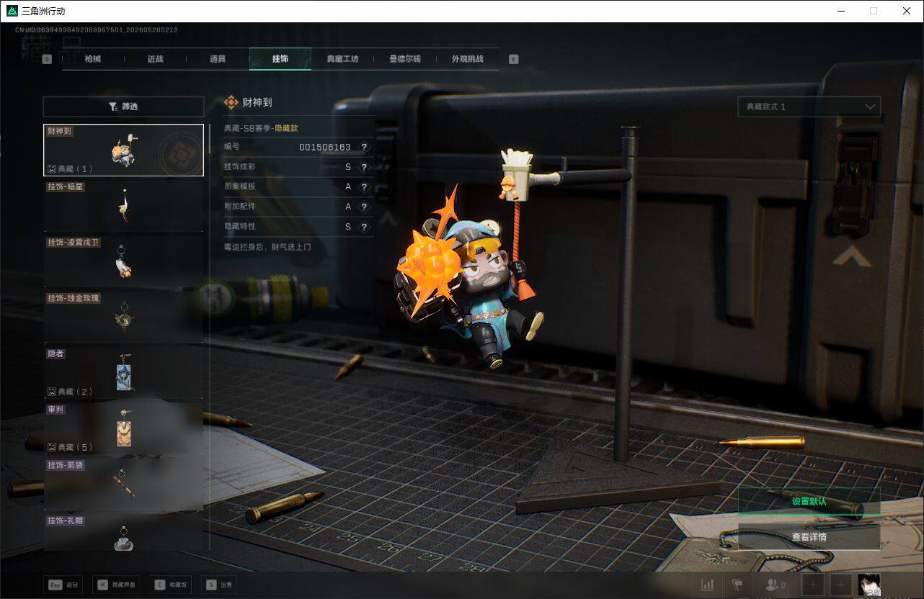
Task: Click the help icon next to 附加配件
Action: point(364,207)
